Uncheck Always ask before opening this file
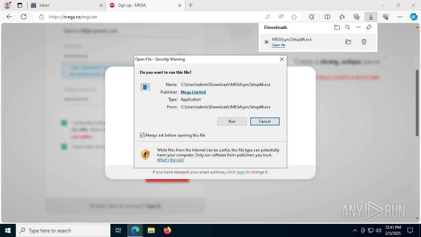 click(142, 135)
